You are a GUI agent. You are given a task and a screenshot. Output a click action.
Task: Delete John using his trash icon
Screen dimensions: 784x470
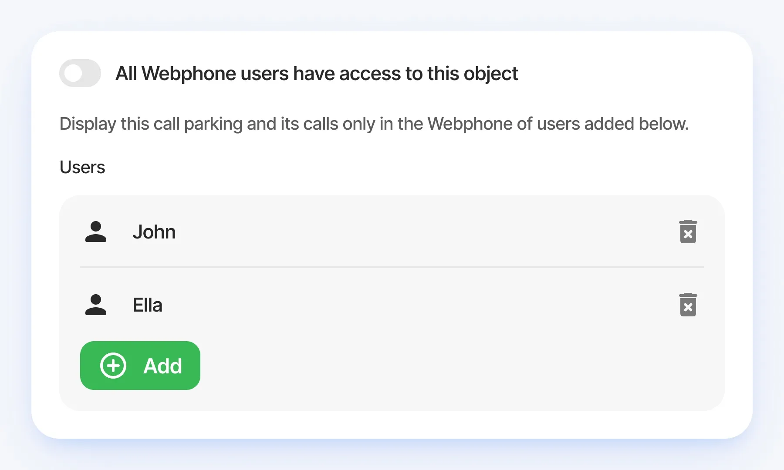pos(688,232)
